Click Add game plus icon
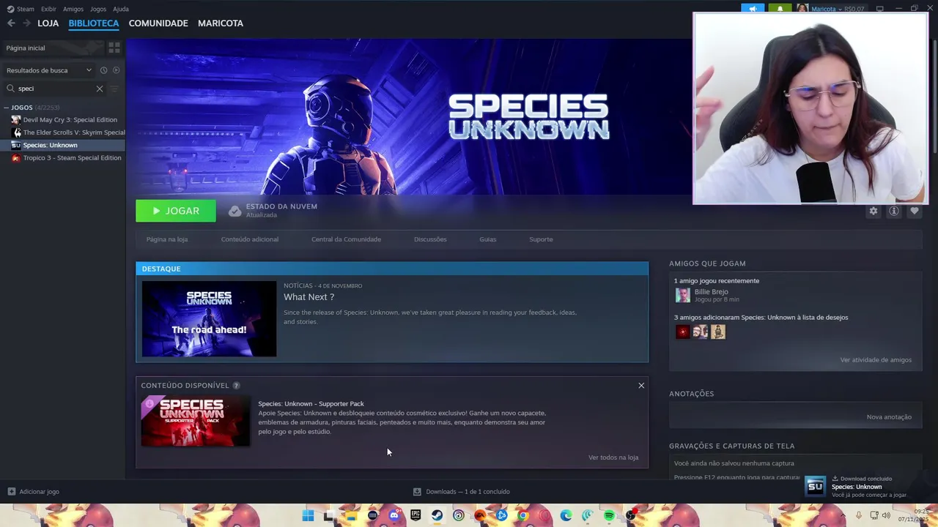Image resolution: width=938 pixels, height=527 pixels. pos(11,492)
